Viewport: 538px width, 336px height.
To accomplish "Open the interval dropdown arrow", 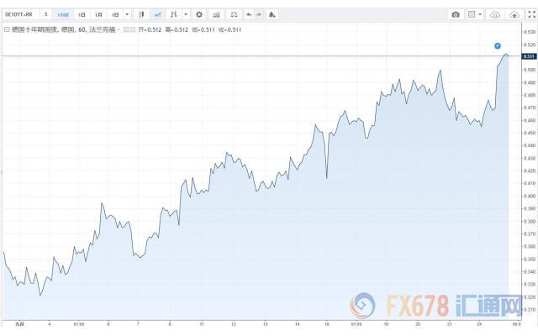I will coord(127,14).
